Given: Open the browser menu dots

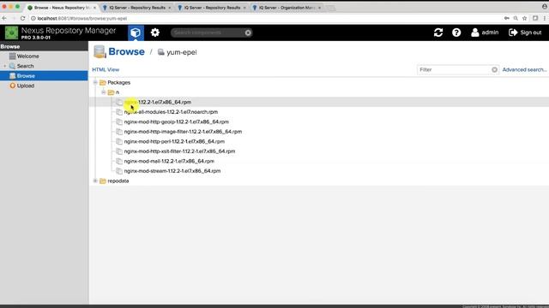Looking at the screenshot, I should pyautogui.click(x=545, y=18).
